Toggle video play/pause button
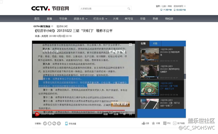 (x=37, y=114)
